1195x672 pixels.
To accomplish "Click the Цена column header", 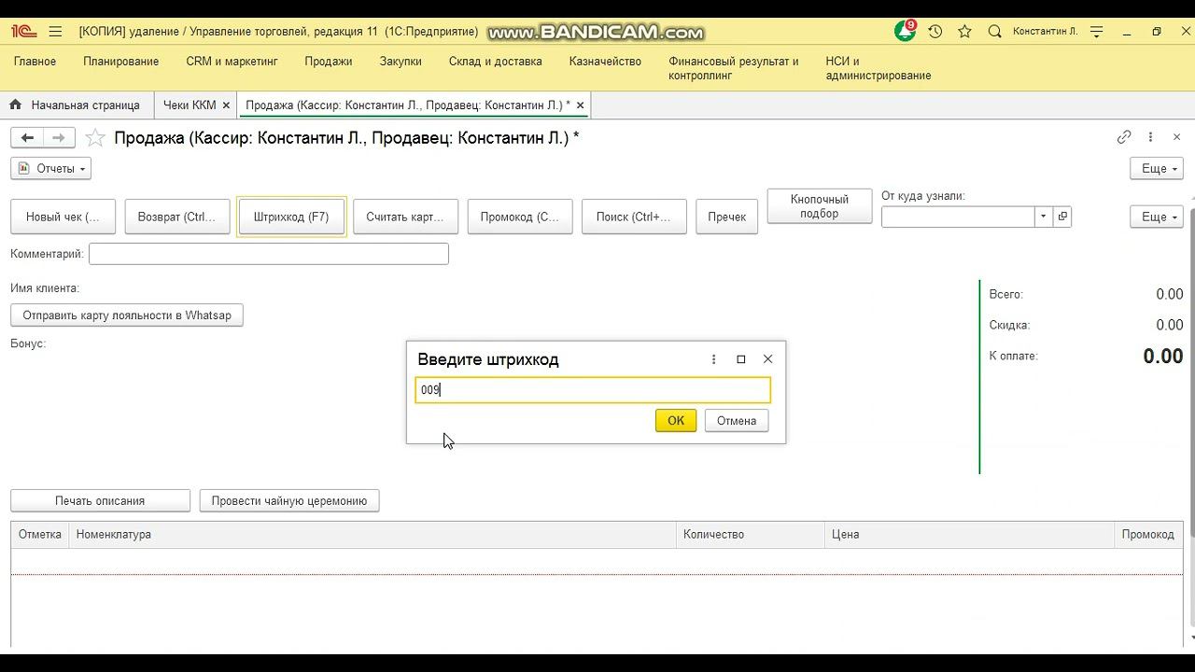I will [x=970, y=535].
